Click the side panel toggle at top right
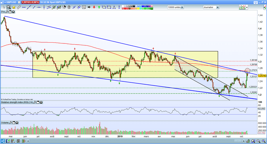 tap(265, 7)
